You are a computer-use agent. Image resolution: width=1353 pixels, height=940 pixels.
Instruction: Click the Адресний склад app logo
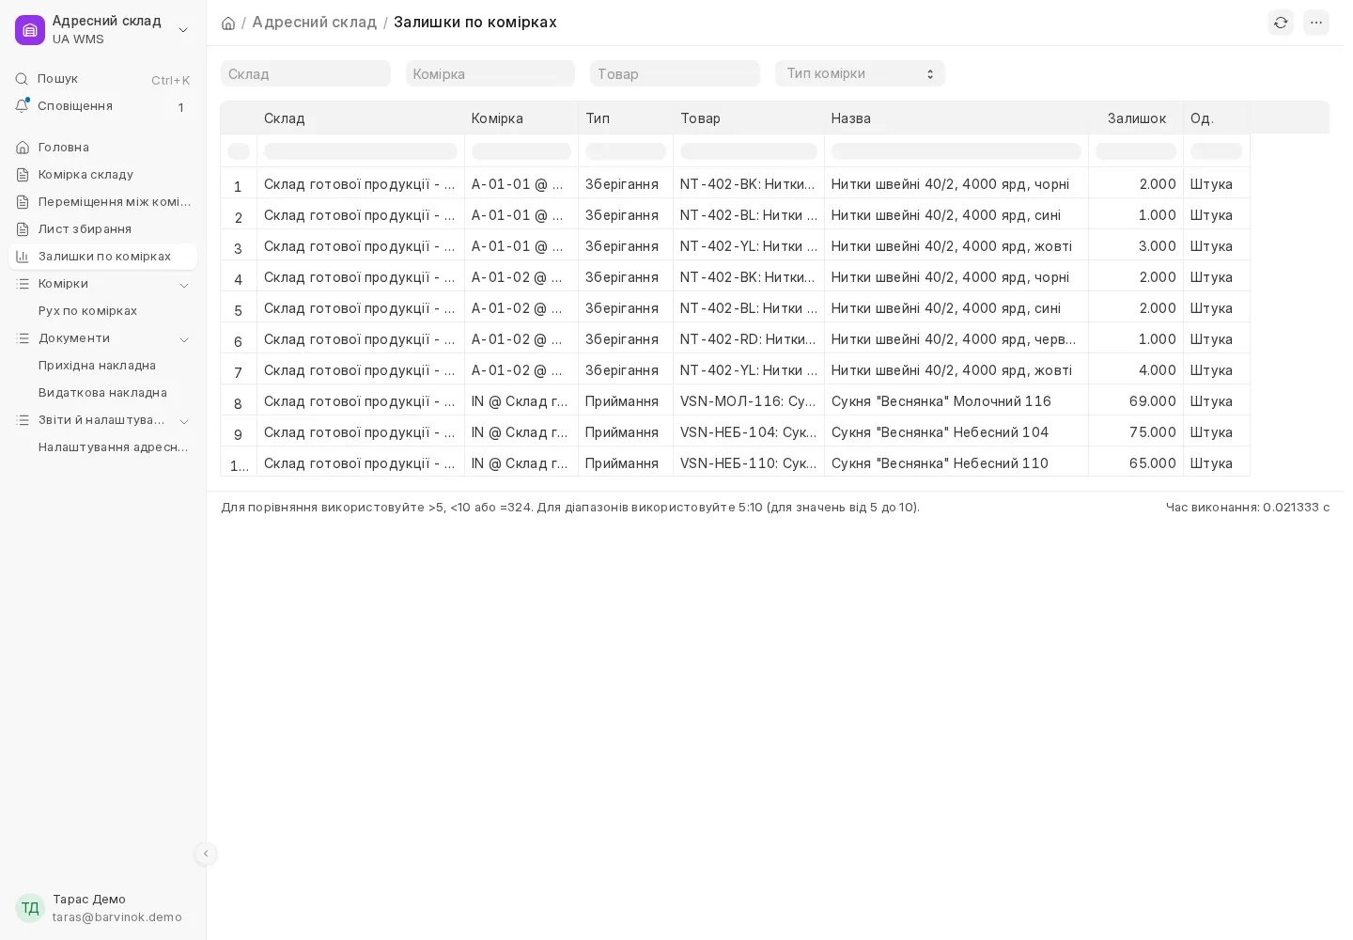(x=30, y=30)
